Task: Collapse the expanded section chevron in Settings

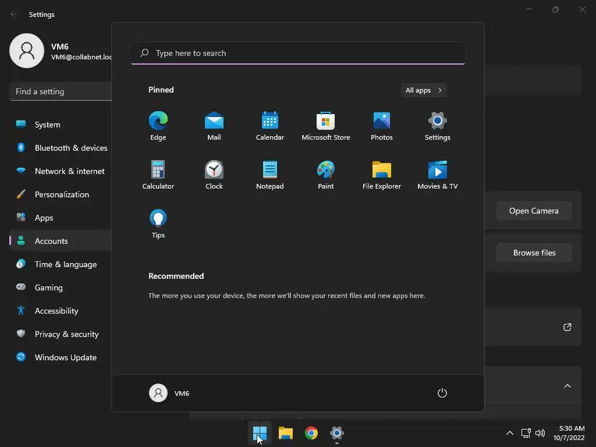Action: 567,386
